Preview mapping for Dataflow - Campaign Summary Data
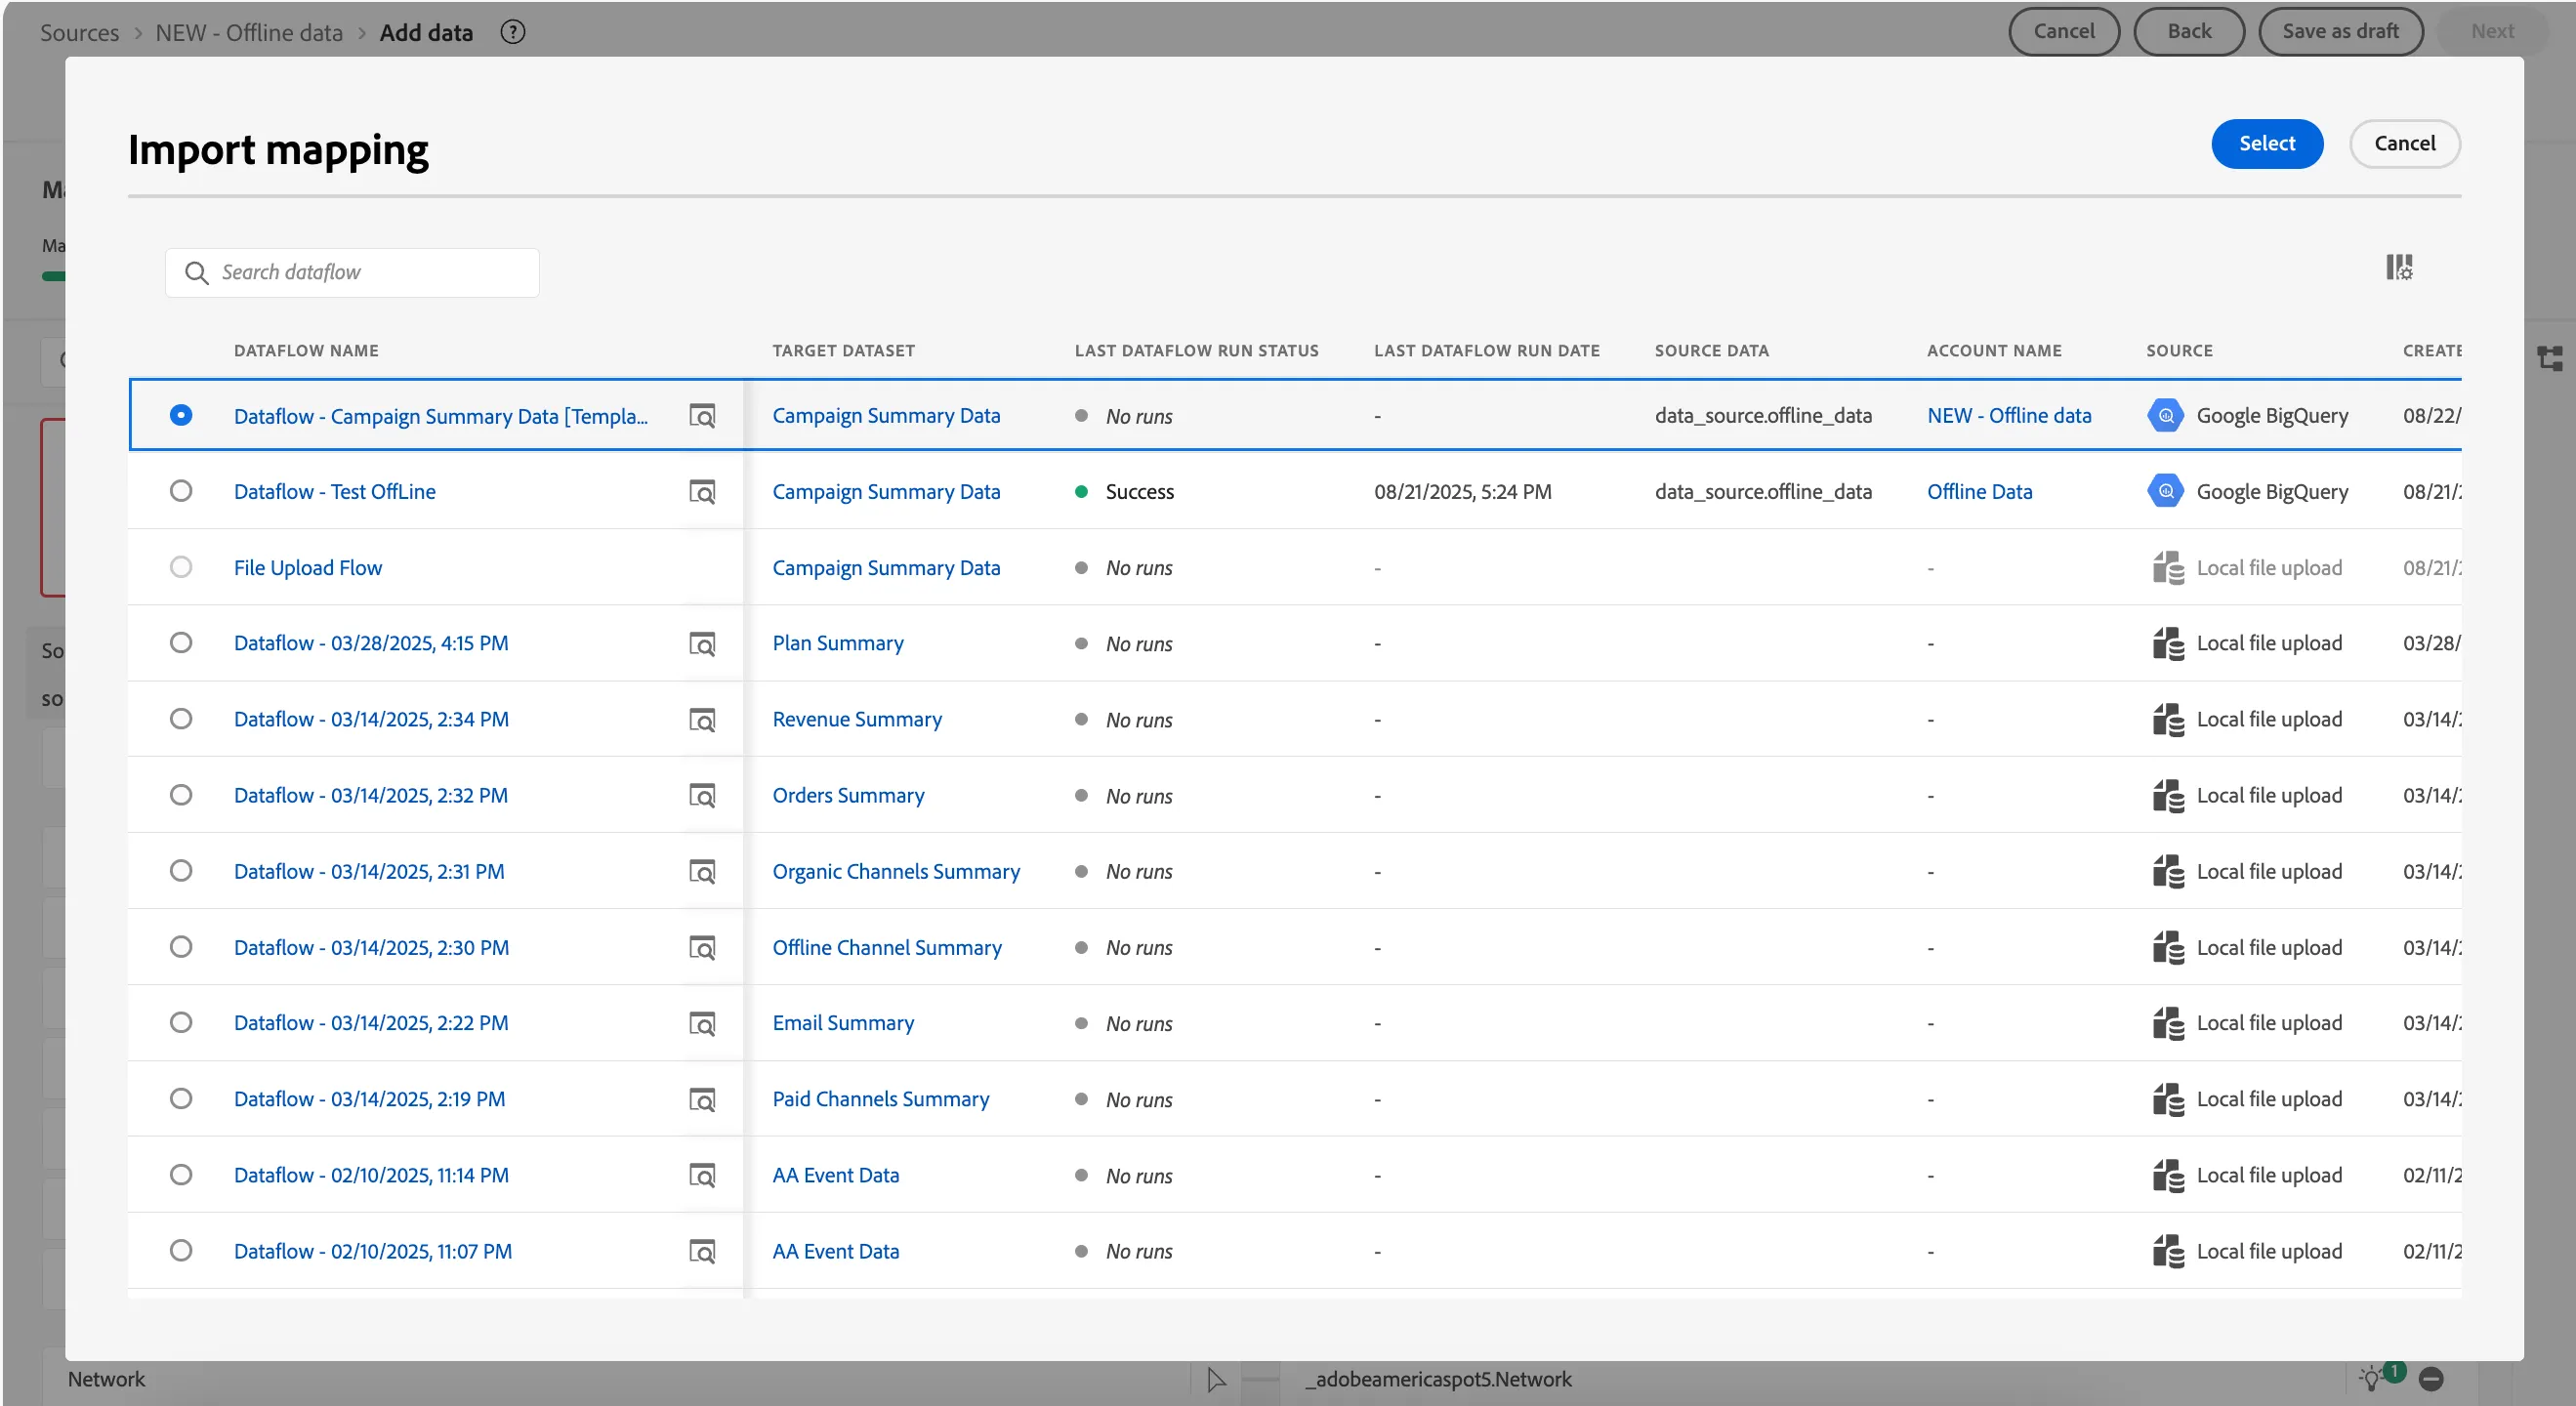 pyautogui.click(x=702, y=416)
